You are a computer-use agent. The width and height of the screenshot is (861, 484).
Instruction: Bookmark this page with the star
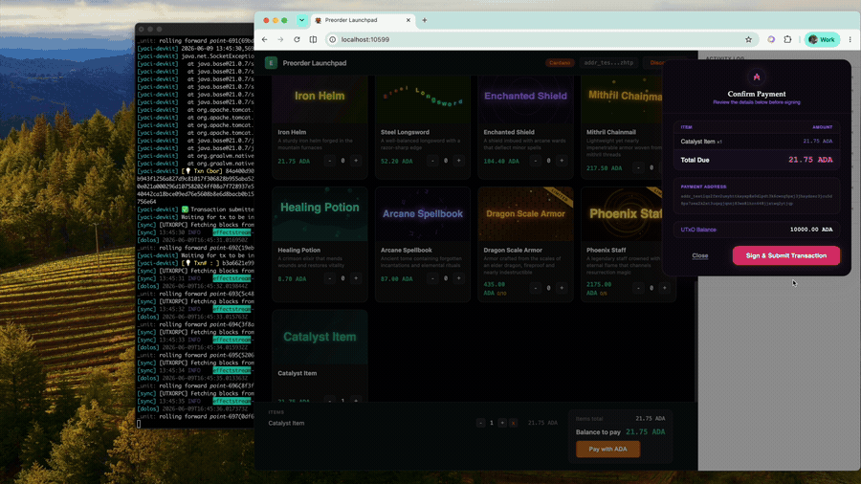748,39
